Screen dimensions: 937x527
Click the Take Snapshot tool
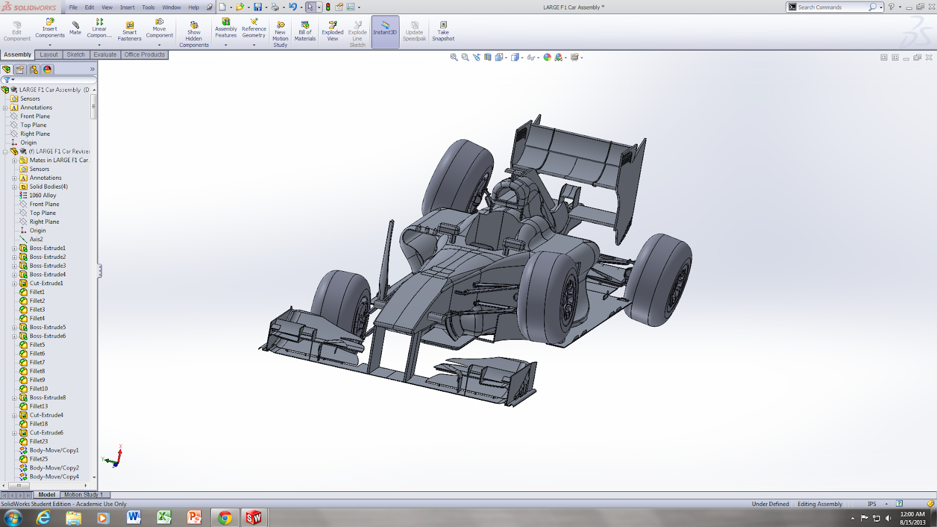click(443, 29)
